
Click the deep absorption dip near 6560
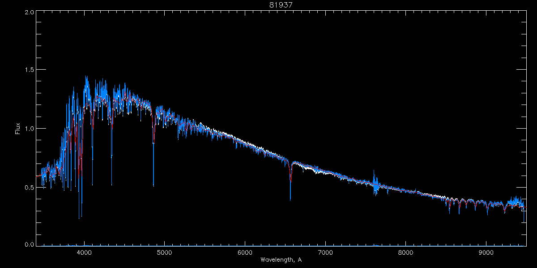pyautogui.click(x=290, y=199)
